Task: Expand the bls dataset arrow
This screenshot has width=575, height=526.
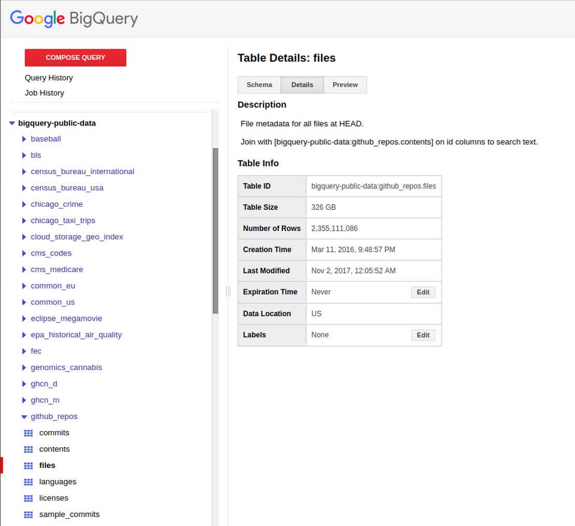Action: tap(24, 155)
